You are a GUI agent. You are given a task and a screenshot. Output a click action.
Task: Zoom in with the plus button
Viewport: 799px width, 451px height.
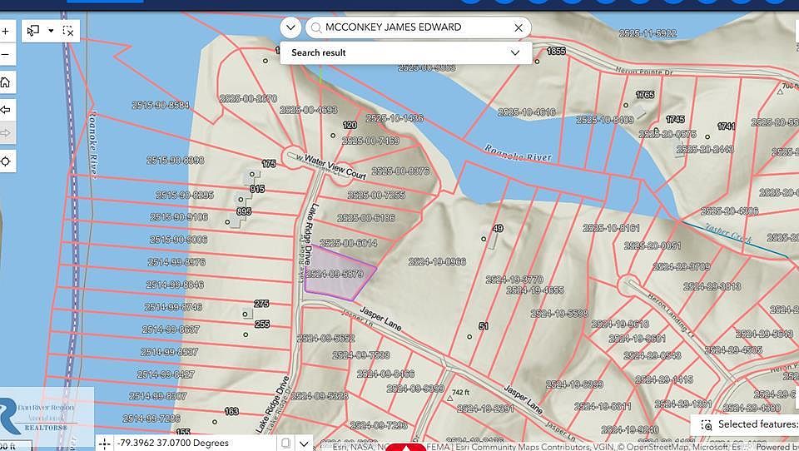point(6,31)
